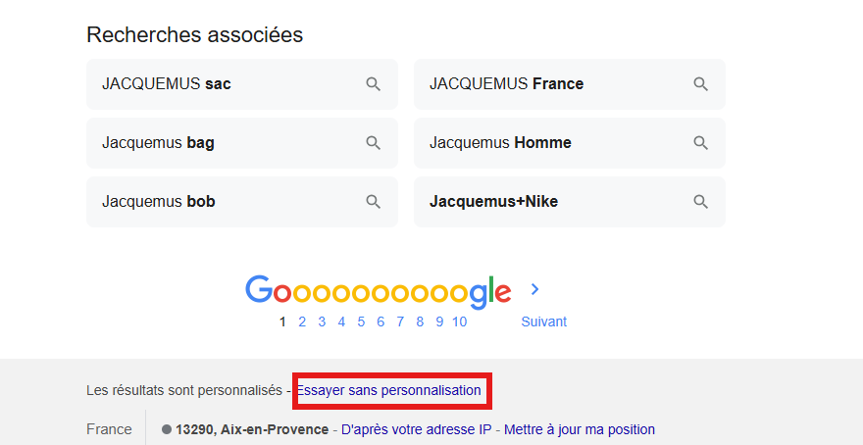Click Mettre à jour ma position

(580, 429)
